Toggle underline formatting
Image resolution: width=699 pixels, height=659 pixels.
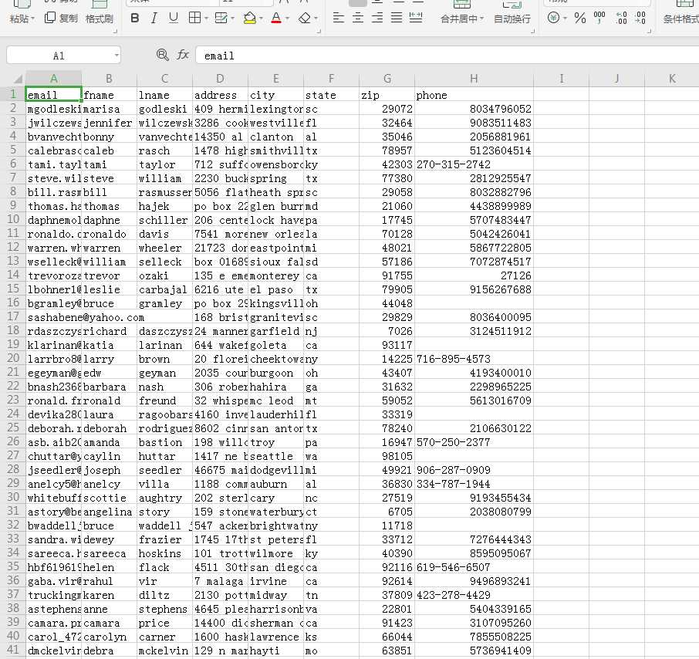tap(174, 19)
